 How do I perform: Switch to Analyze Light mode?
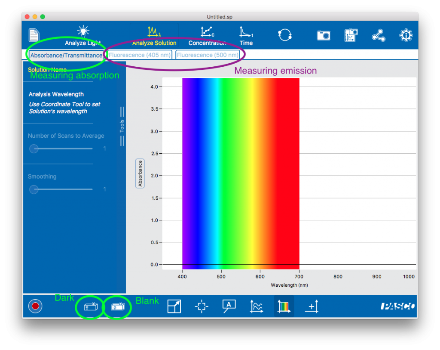[82, 36]
